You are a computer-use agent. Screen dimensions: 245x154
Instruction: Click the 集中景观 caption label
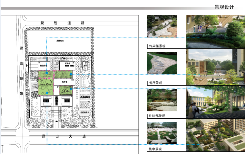coord(155,149)
